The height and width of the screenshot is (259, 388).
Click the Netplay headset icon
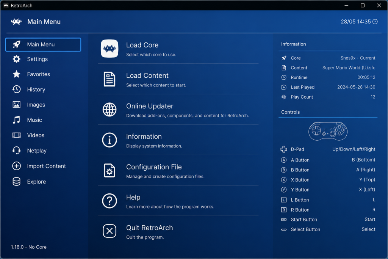(17, 150)
